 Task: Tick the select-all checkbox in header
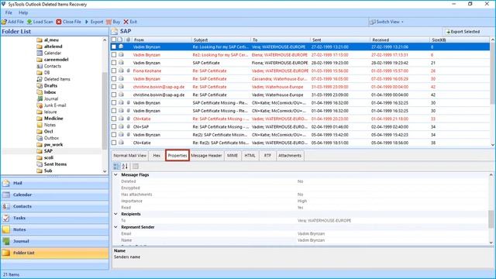[x=114, y=40]
